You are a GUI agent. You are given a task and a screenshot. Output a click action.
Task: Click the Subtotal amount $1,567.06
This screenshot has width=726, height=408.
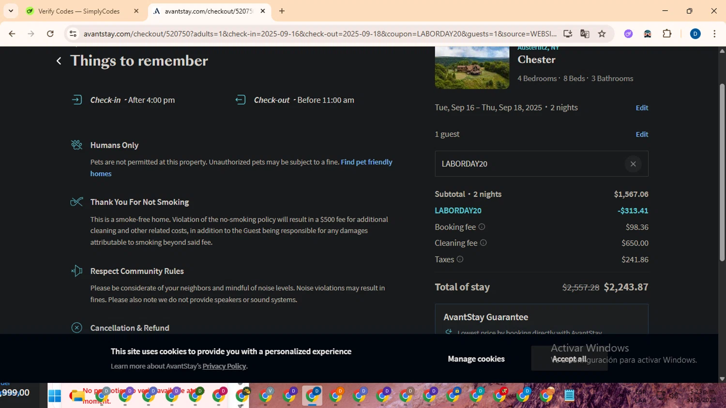coord(631,194)
